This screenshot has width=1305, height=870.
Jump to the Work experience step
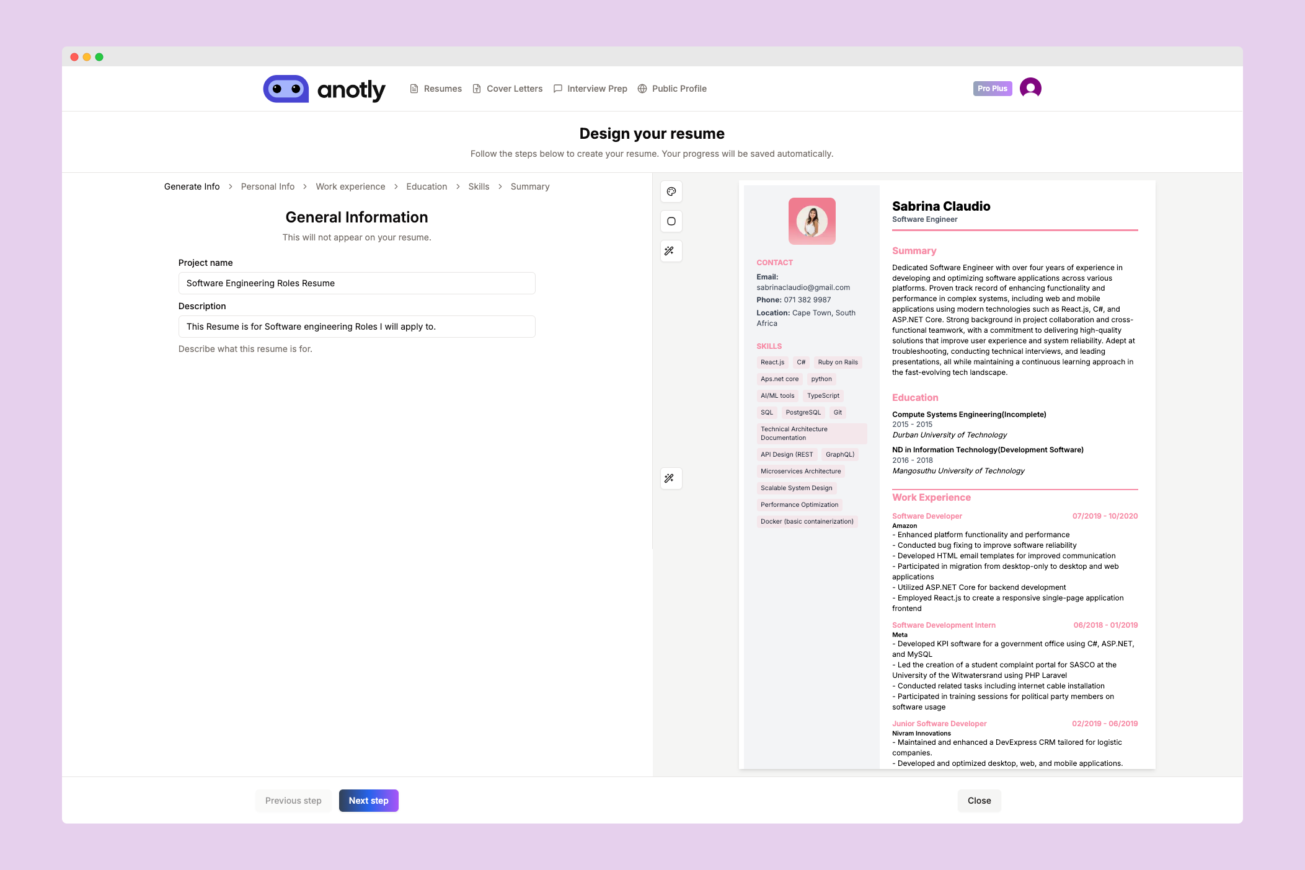click(x=350, y=187)
